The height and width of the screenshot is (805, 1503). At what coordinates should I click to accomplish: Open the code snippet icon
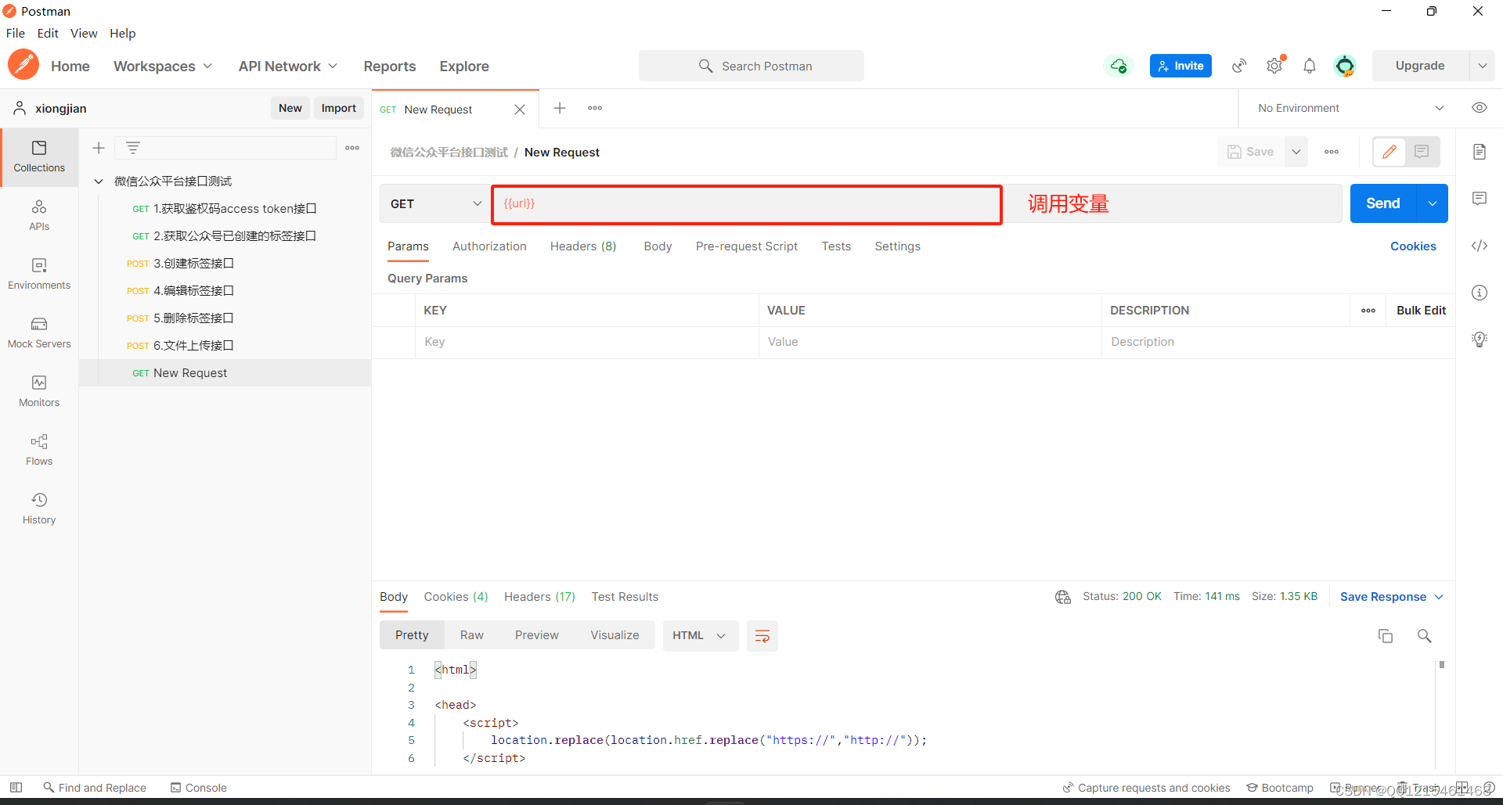[1480, 246]
